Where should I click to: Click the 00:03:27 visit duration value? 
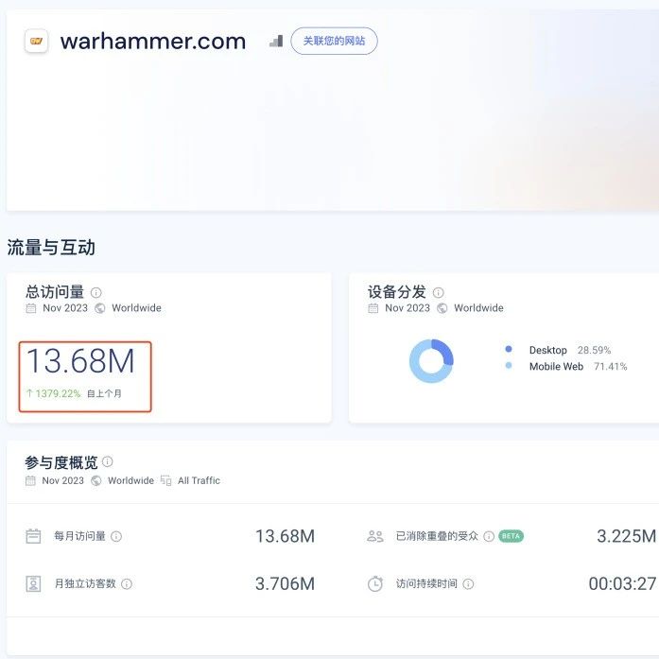pos(622,583)
